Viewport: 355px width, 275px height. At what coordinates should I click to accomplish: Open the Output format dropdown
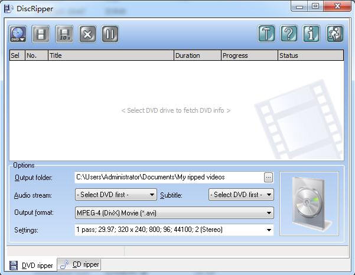[x=174, y=213]
